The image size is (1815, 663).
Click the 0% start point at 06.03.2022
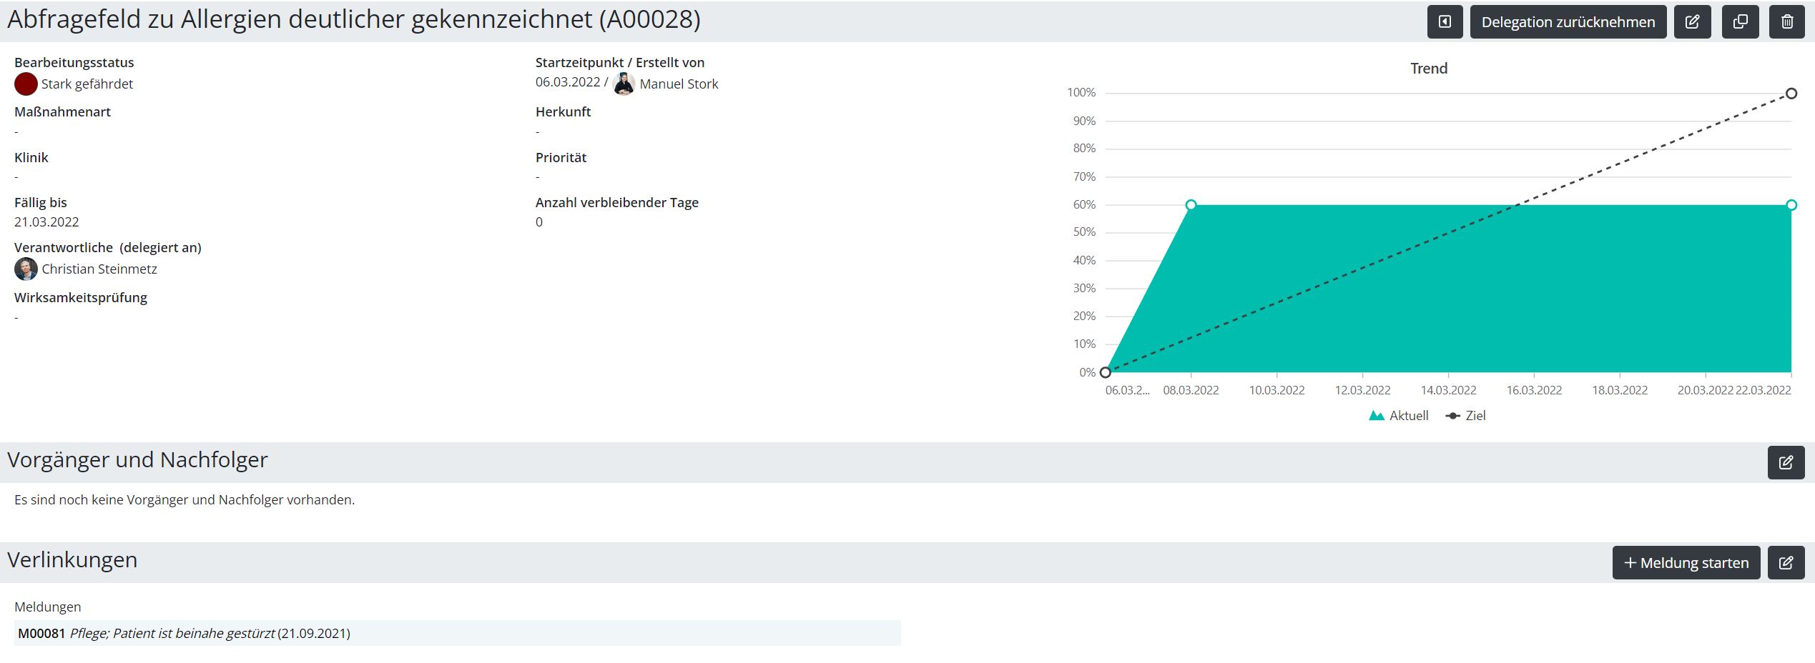(x=1106, y=372)
